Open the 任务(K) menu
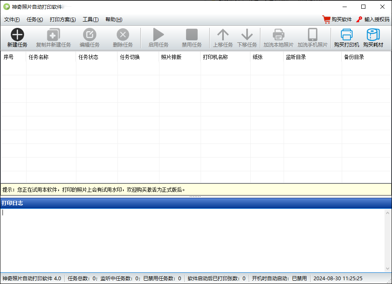 pos(35,20)
